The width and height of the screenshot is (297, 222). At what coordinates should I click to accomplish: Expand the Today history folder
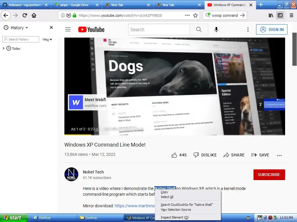(3, 48)
